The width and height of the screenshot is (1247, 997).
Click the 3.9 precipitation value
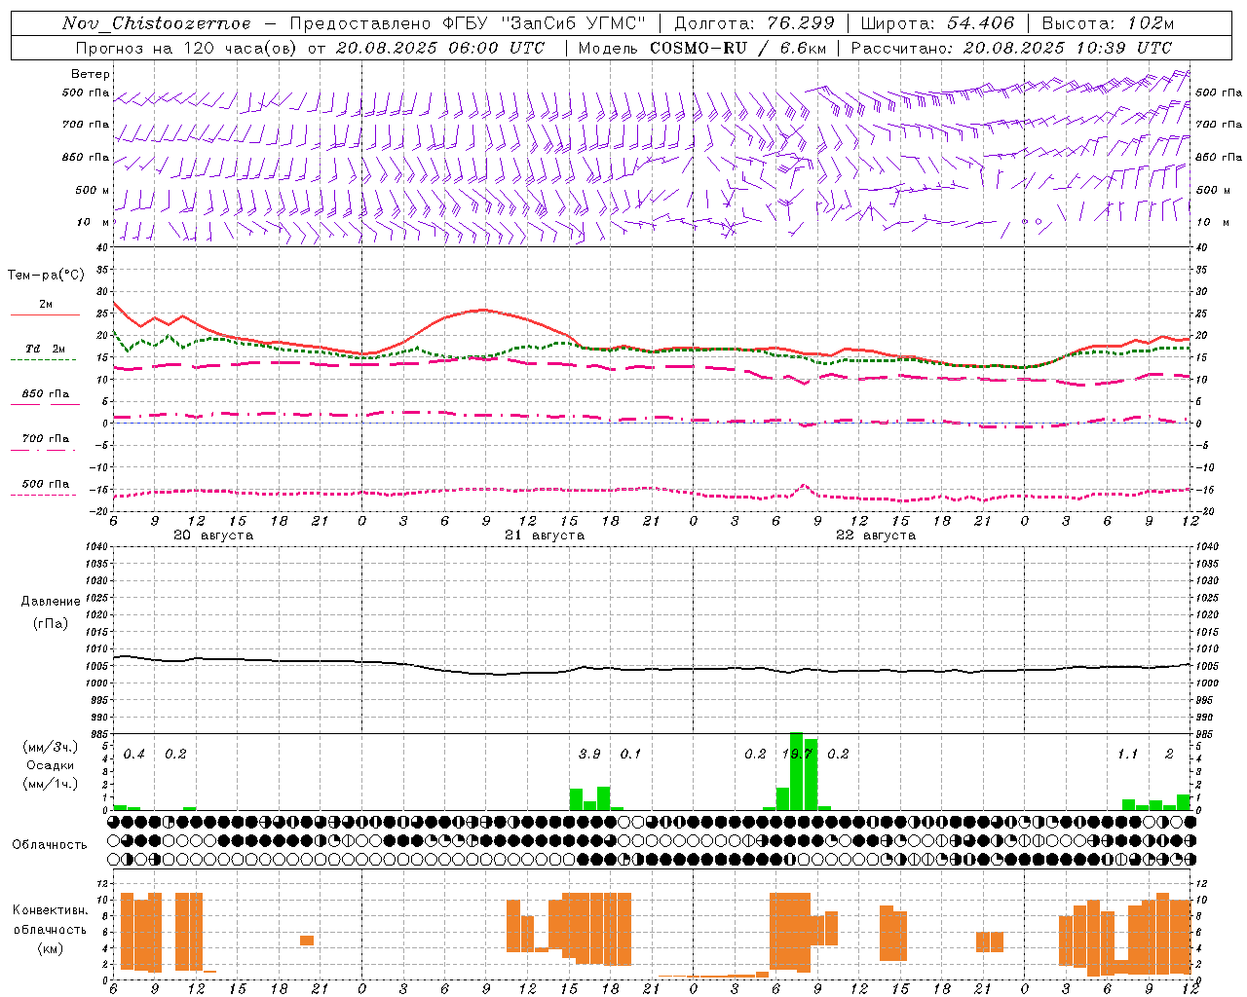(x=589, y=754)
